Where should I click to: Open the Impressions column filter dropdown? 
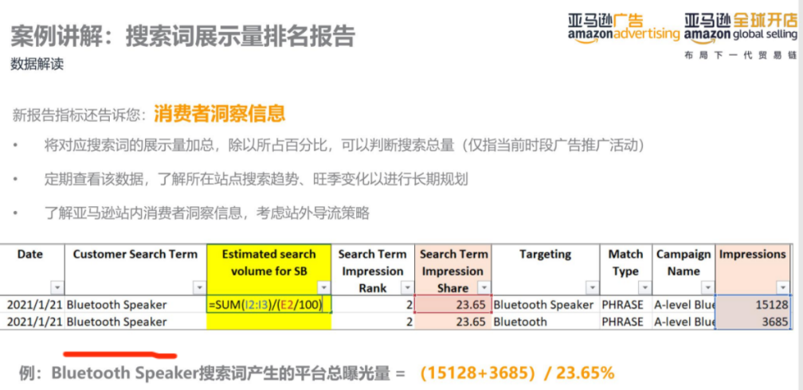click(x=782, y=287)
